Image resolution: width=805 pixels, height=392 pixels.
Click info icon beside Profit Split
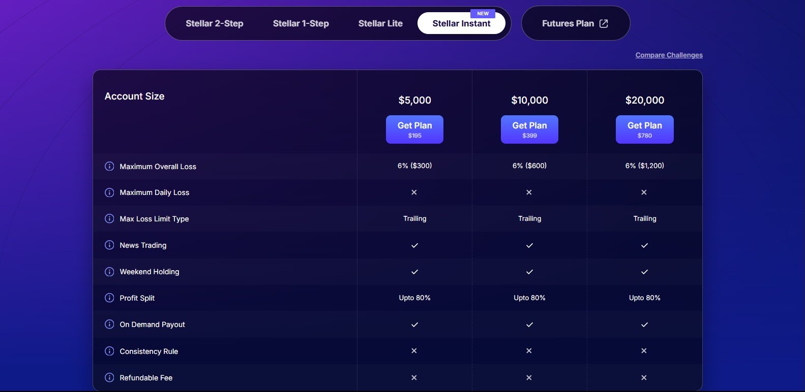(109, 298)
